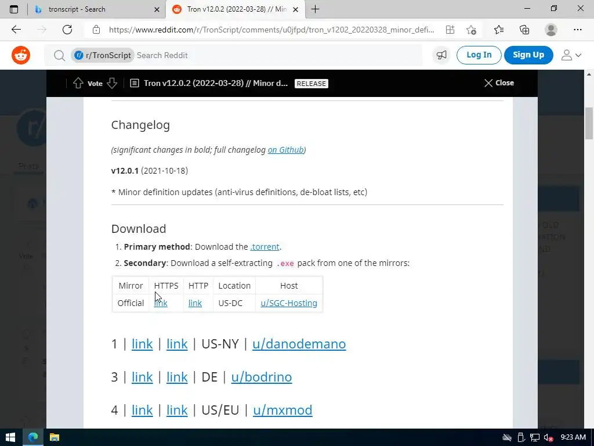Click the second link in the US-NY row

pos(177,344)
